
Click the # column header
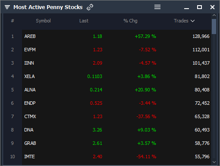pos(13,21)
